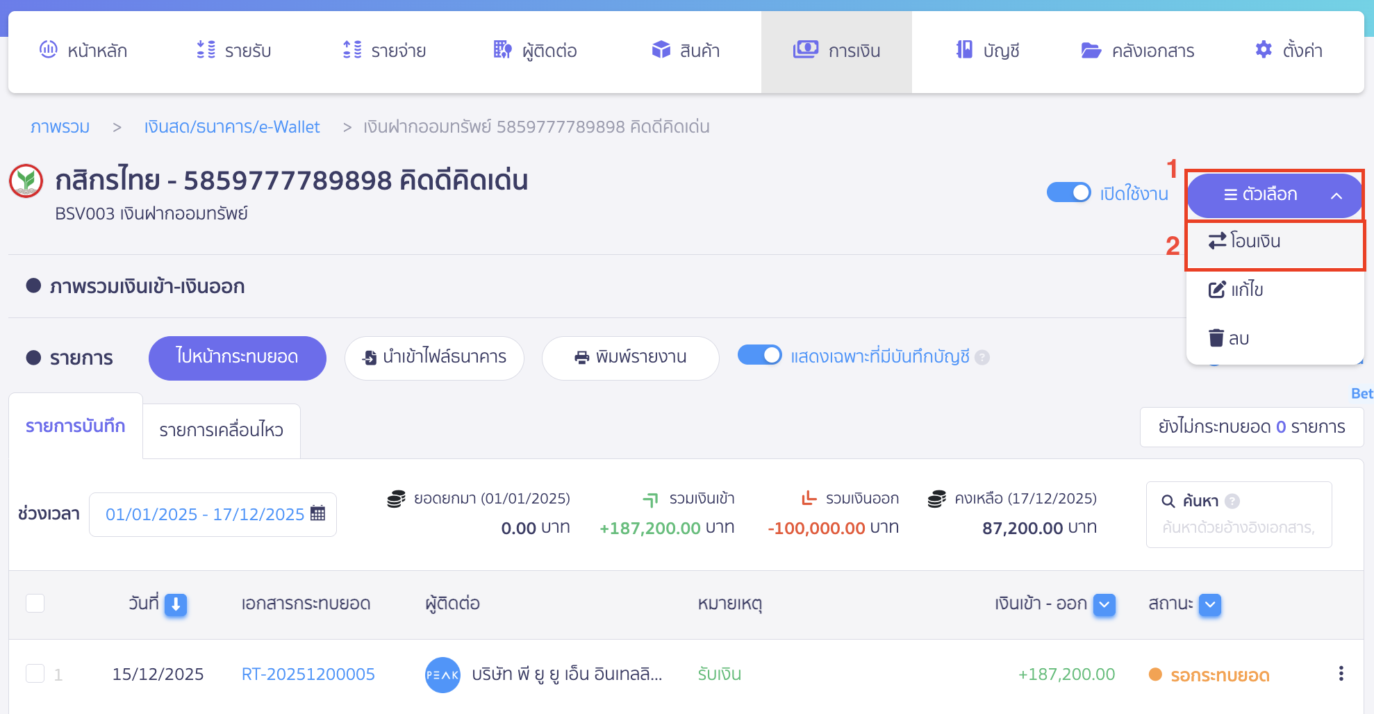Open the หน้าหลัก home icon

47,50
